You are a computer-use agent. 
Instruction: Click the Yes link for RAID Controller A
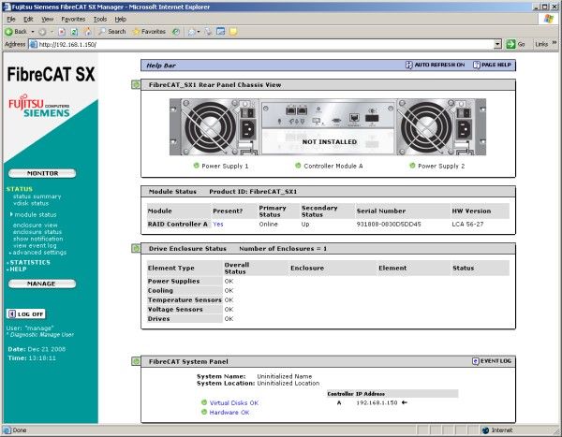pyautogui.click(x=218, y=224)
